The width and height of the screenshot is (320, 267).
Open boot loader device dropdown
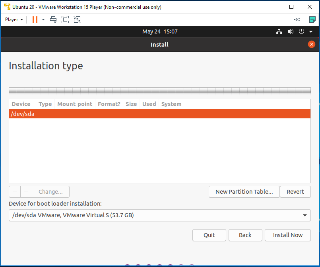[x=160, y=215]
